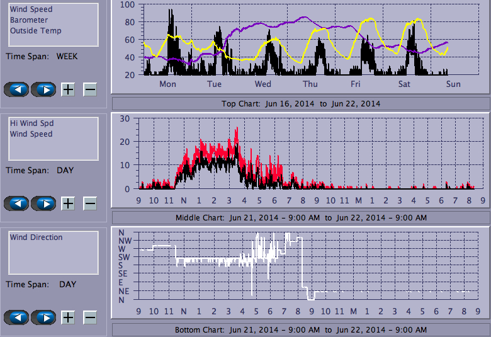Select Wind Direction in the bottom list
Screen dimensions: 491x337
(x=37, y=237)
